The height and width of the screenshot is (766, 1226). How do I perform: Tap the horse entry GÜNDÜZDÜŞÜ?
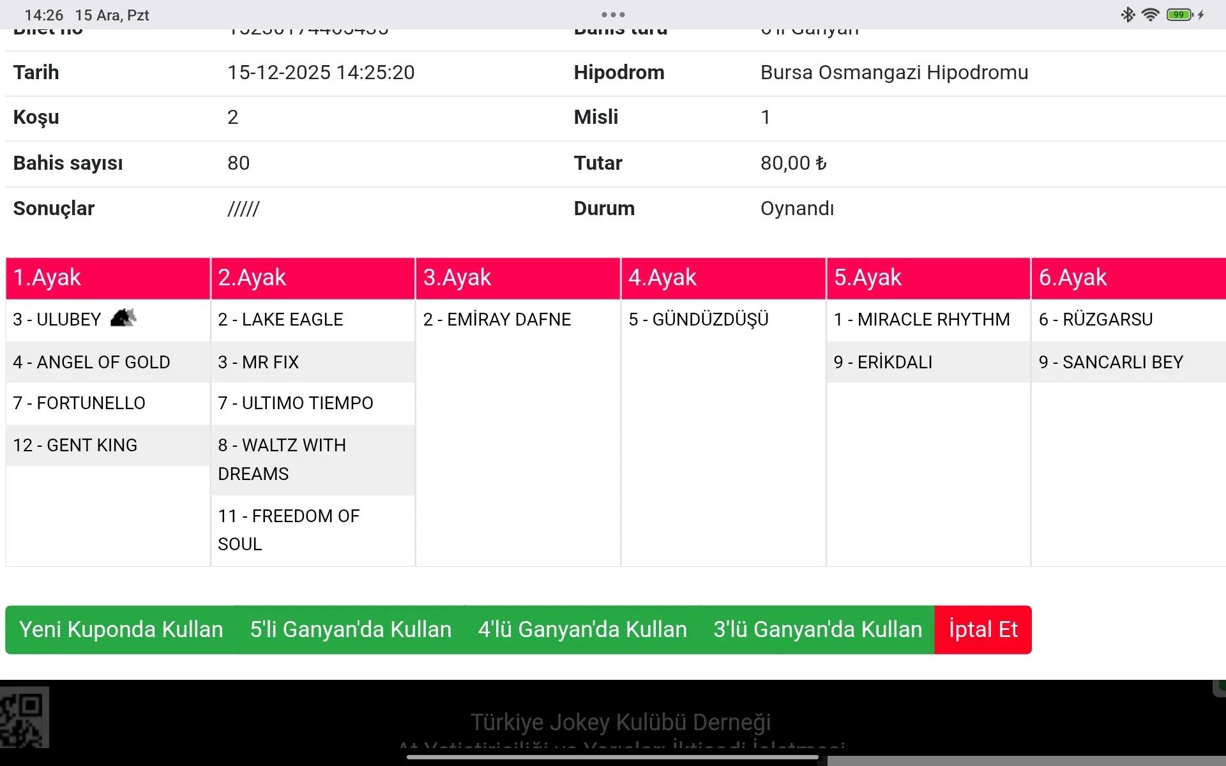click(699, 319)
